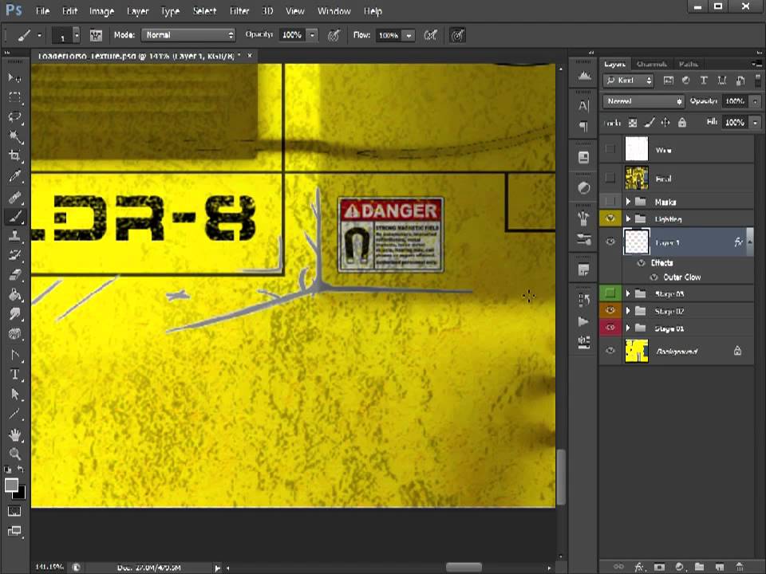
Task: Open the Layer menu
Action: pyautogui.click(x=138, y=10)
